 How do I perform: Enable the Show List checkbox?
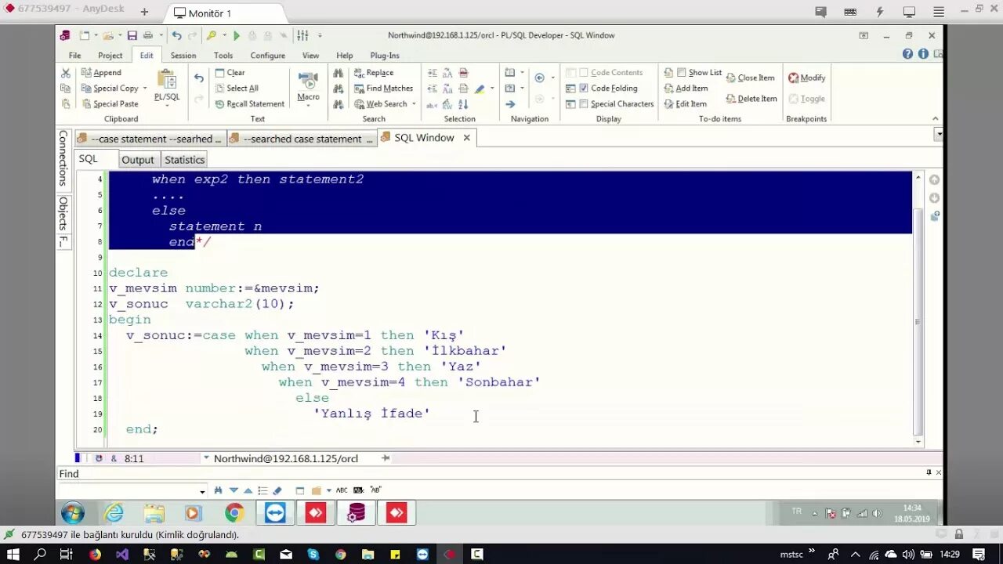[681, 73]
